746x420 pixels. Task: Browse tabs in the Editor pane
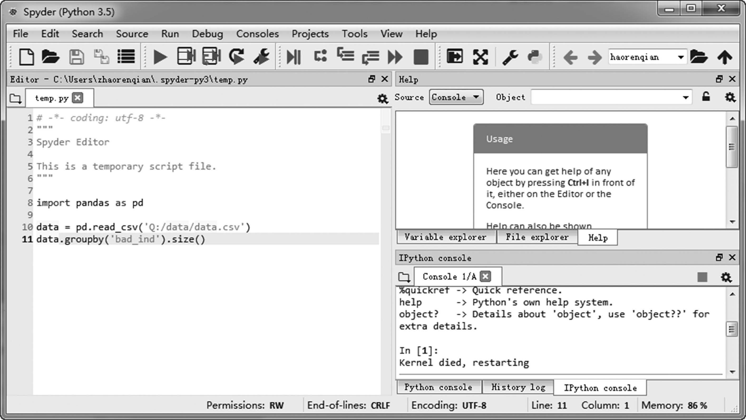pyautogui.click(x=15, y=99)
